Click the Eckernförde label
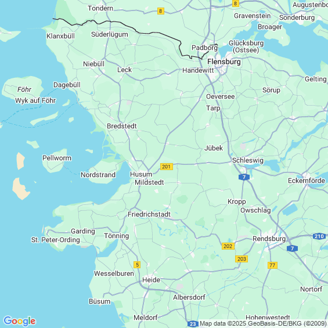Screen dimensions: 328x328 tap(307, 181)
